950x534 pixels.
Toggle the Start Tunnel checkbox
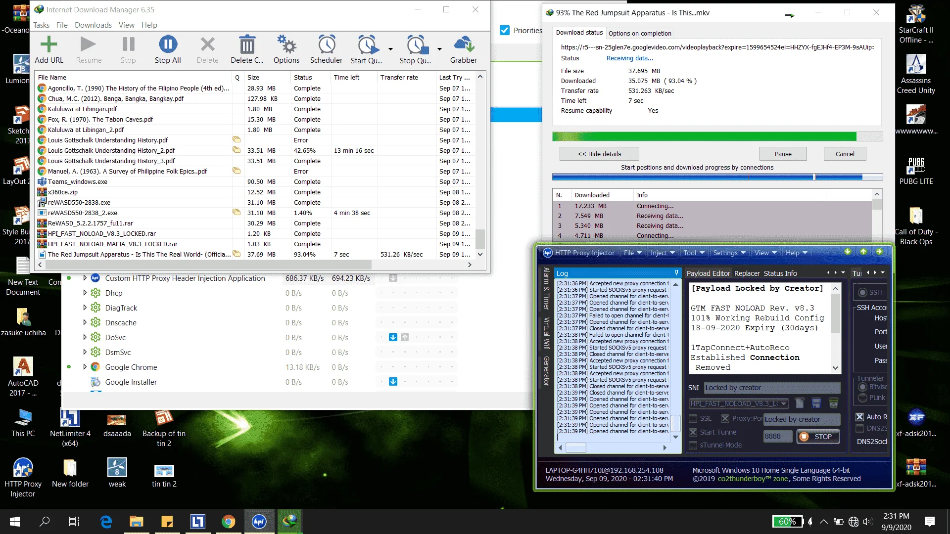[x=693, y=432]
